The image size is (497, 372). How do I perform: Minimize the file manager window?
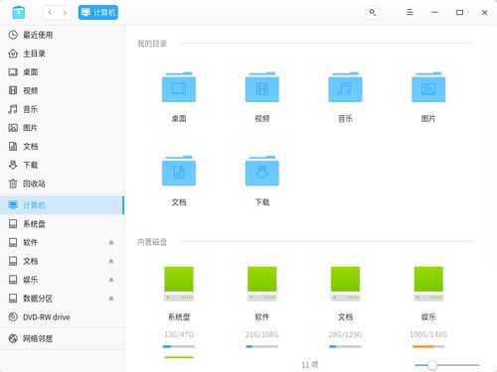pos(434,13)
